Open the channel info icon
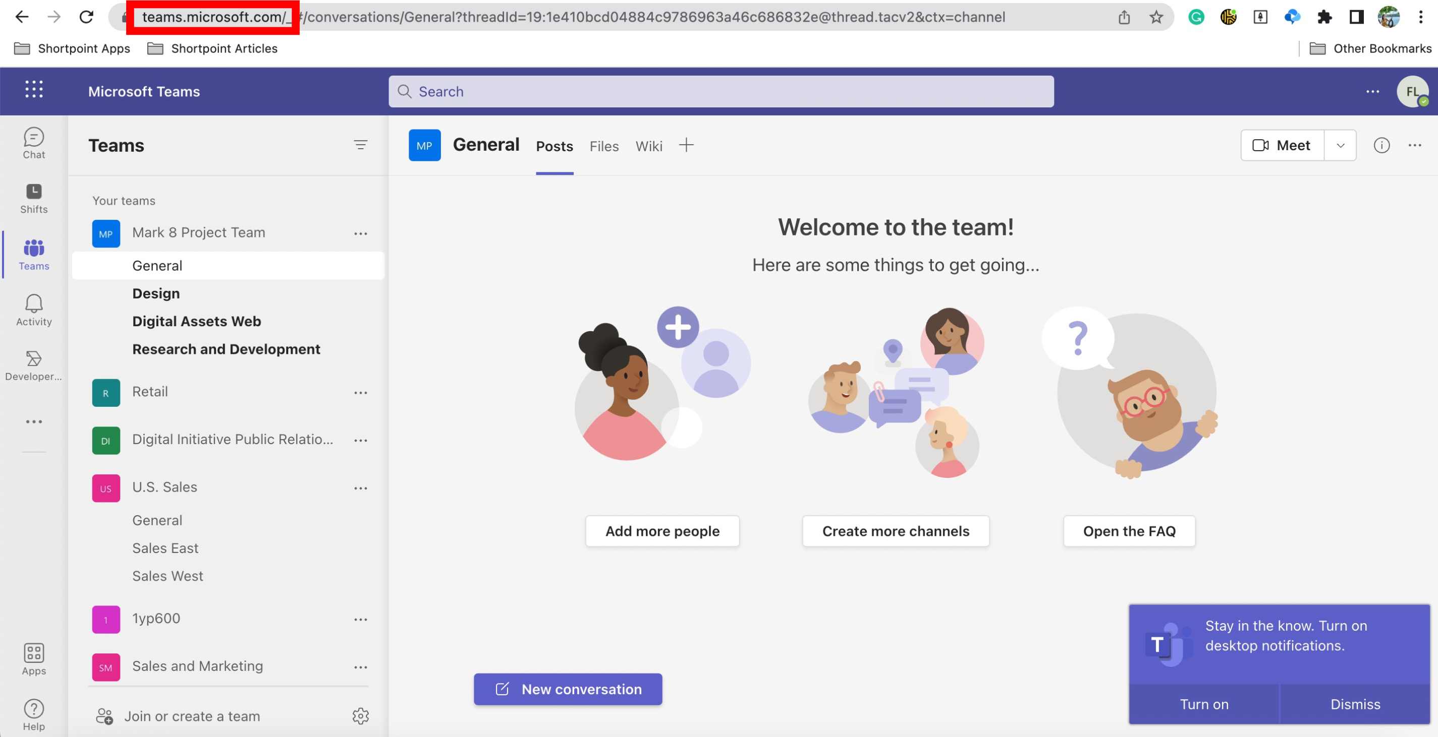The height and width of the screenshot is (737, 1438). click(x=1381, y=145)
